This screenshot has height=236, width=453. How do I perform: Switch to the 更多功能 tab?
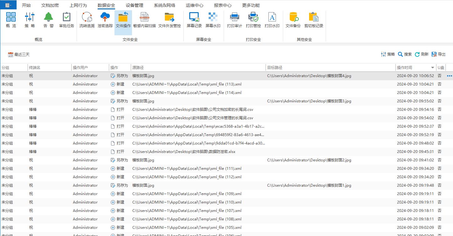[x=251, y=5]
